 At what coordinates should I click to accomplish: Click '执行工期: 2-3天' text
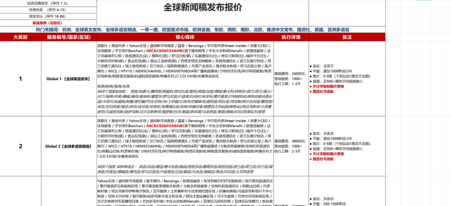(288, 151)
